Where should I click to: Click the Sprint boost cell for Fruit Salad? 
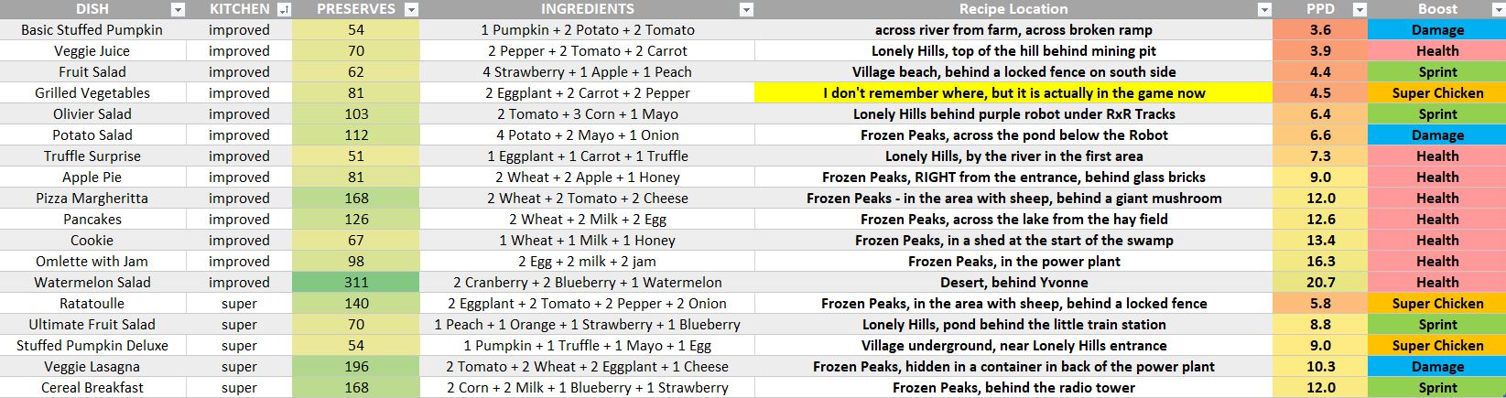(1436, 72)
